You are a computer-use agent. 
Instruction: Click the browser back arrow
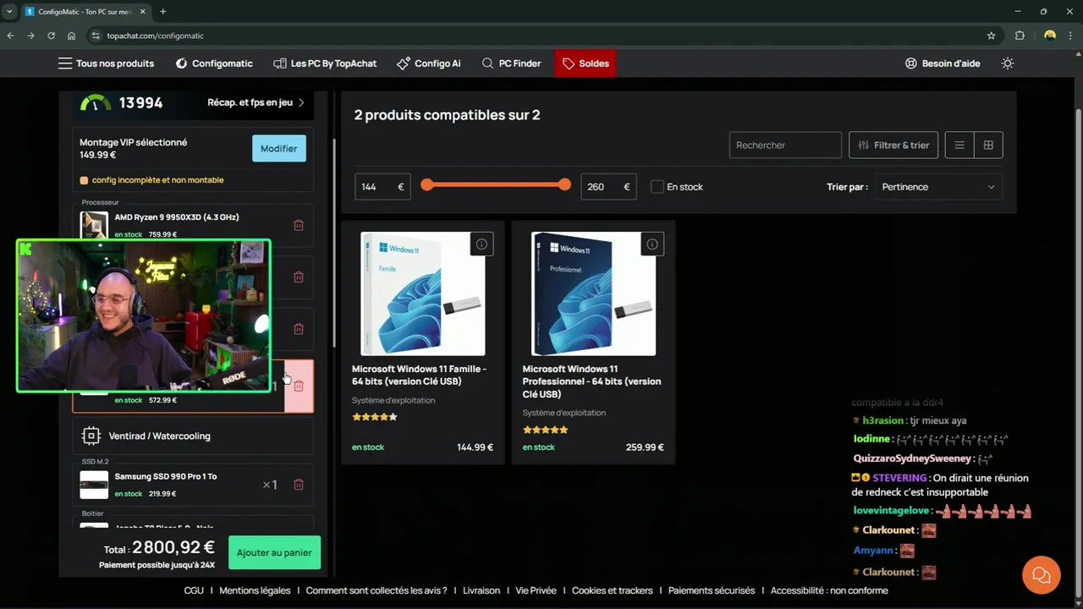coord(10,36)
